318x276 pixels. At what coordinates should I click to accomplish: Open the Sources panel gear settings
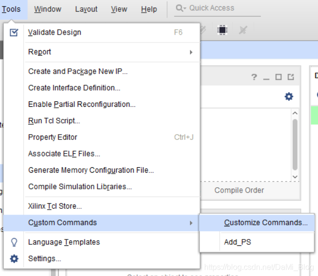289,97
